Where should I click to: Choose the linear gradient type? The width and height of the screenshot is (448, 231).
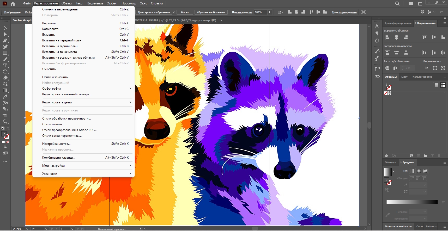pyautogui.click(x=412, y=171)
